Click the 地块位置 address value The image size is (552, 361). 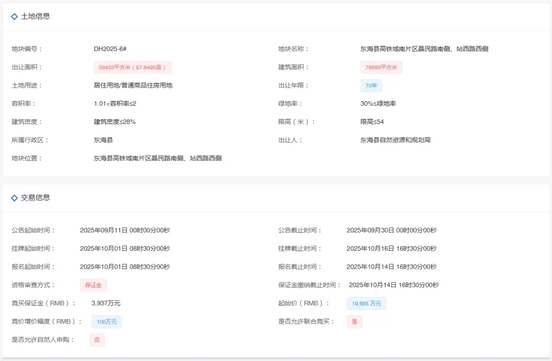[x=157, y=158]
